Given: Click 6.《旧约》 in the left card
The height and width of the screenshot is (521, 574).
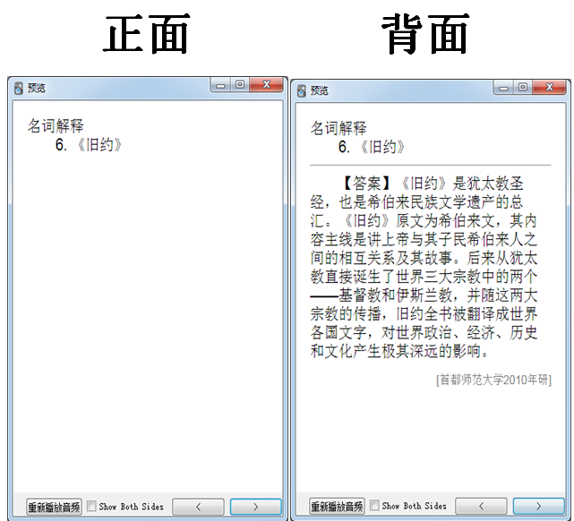Looking at the screenshot, I should (x=88, y=145).
